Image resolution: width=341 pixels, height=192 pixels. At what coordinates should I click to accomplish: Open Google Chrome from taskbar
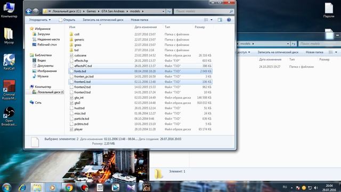coord(69,187)
